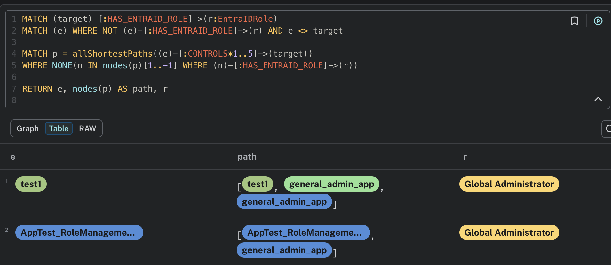611x265 pixels.
Task: Click the 'r' column header
Action: click(465, 157)
